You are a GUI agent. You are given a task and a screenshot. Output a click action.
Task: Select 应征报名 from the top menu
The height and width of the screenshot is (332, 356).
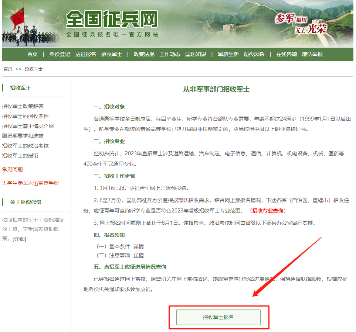point(85,54)
